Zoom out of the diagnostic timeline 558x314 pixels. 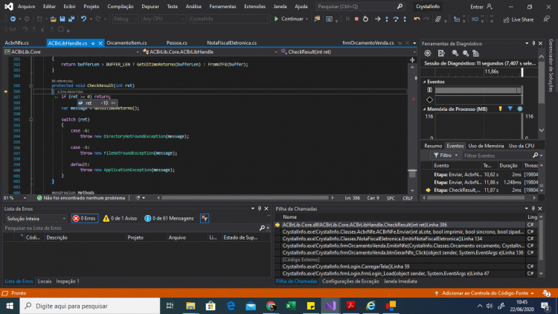[x=466, y=54]
